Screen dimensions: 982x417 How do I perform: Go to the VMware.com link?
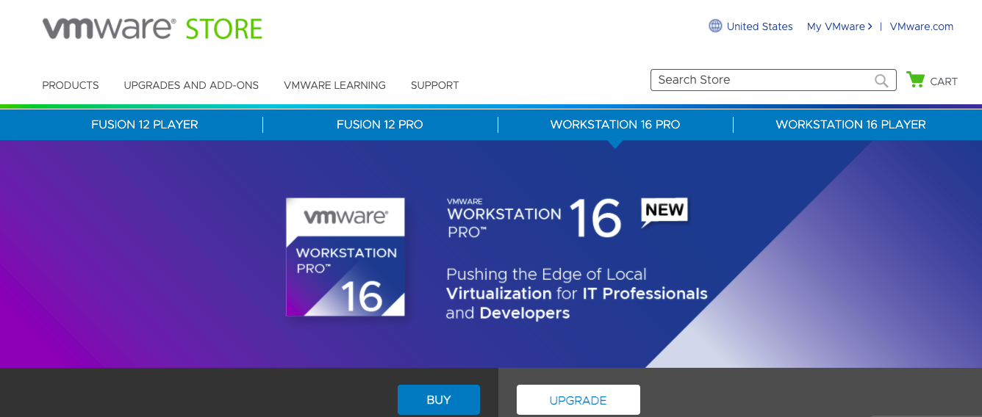click(921, 26)
